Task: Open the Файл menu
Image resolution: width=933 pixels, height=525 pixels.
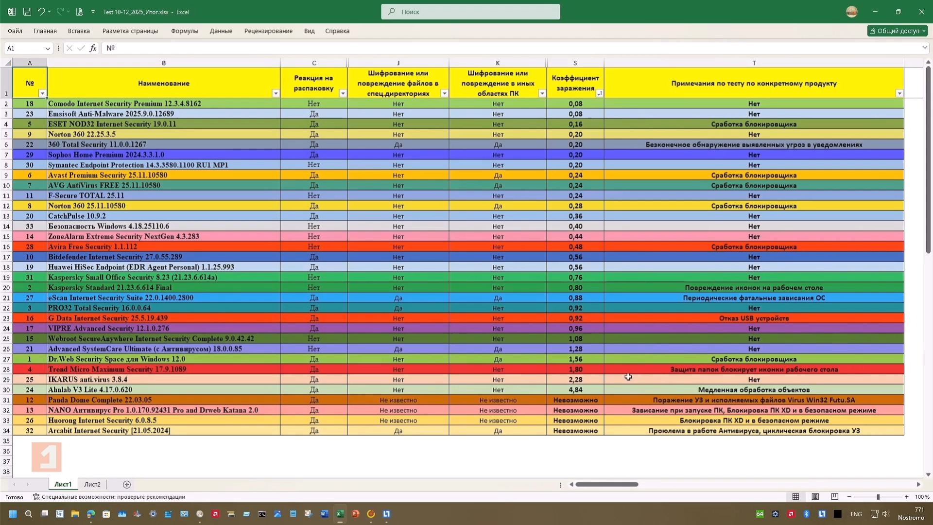Action: pos(15,31)
